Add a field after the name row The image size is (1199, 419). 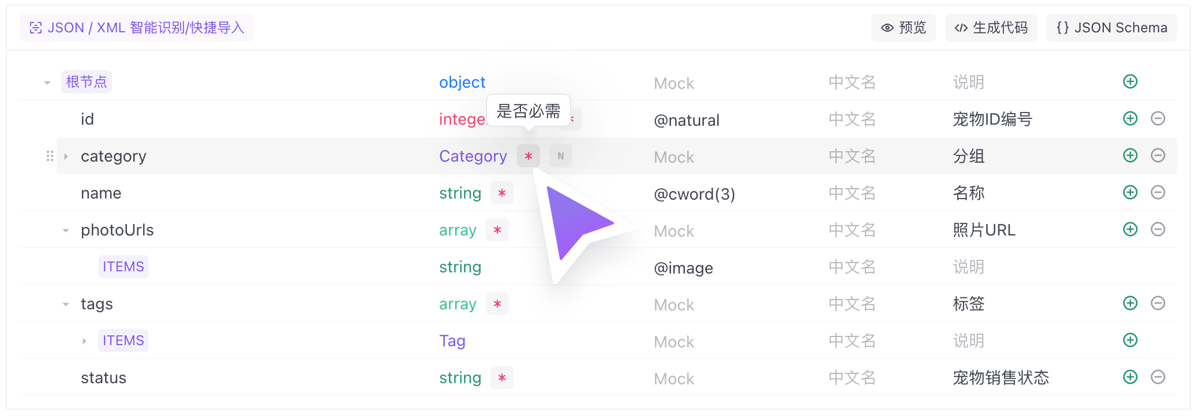1130,193
